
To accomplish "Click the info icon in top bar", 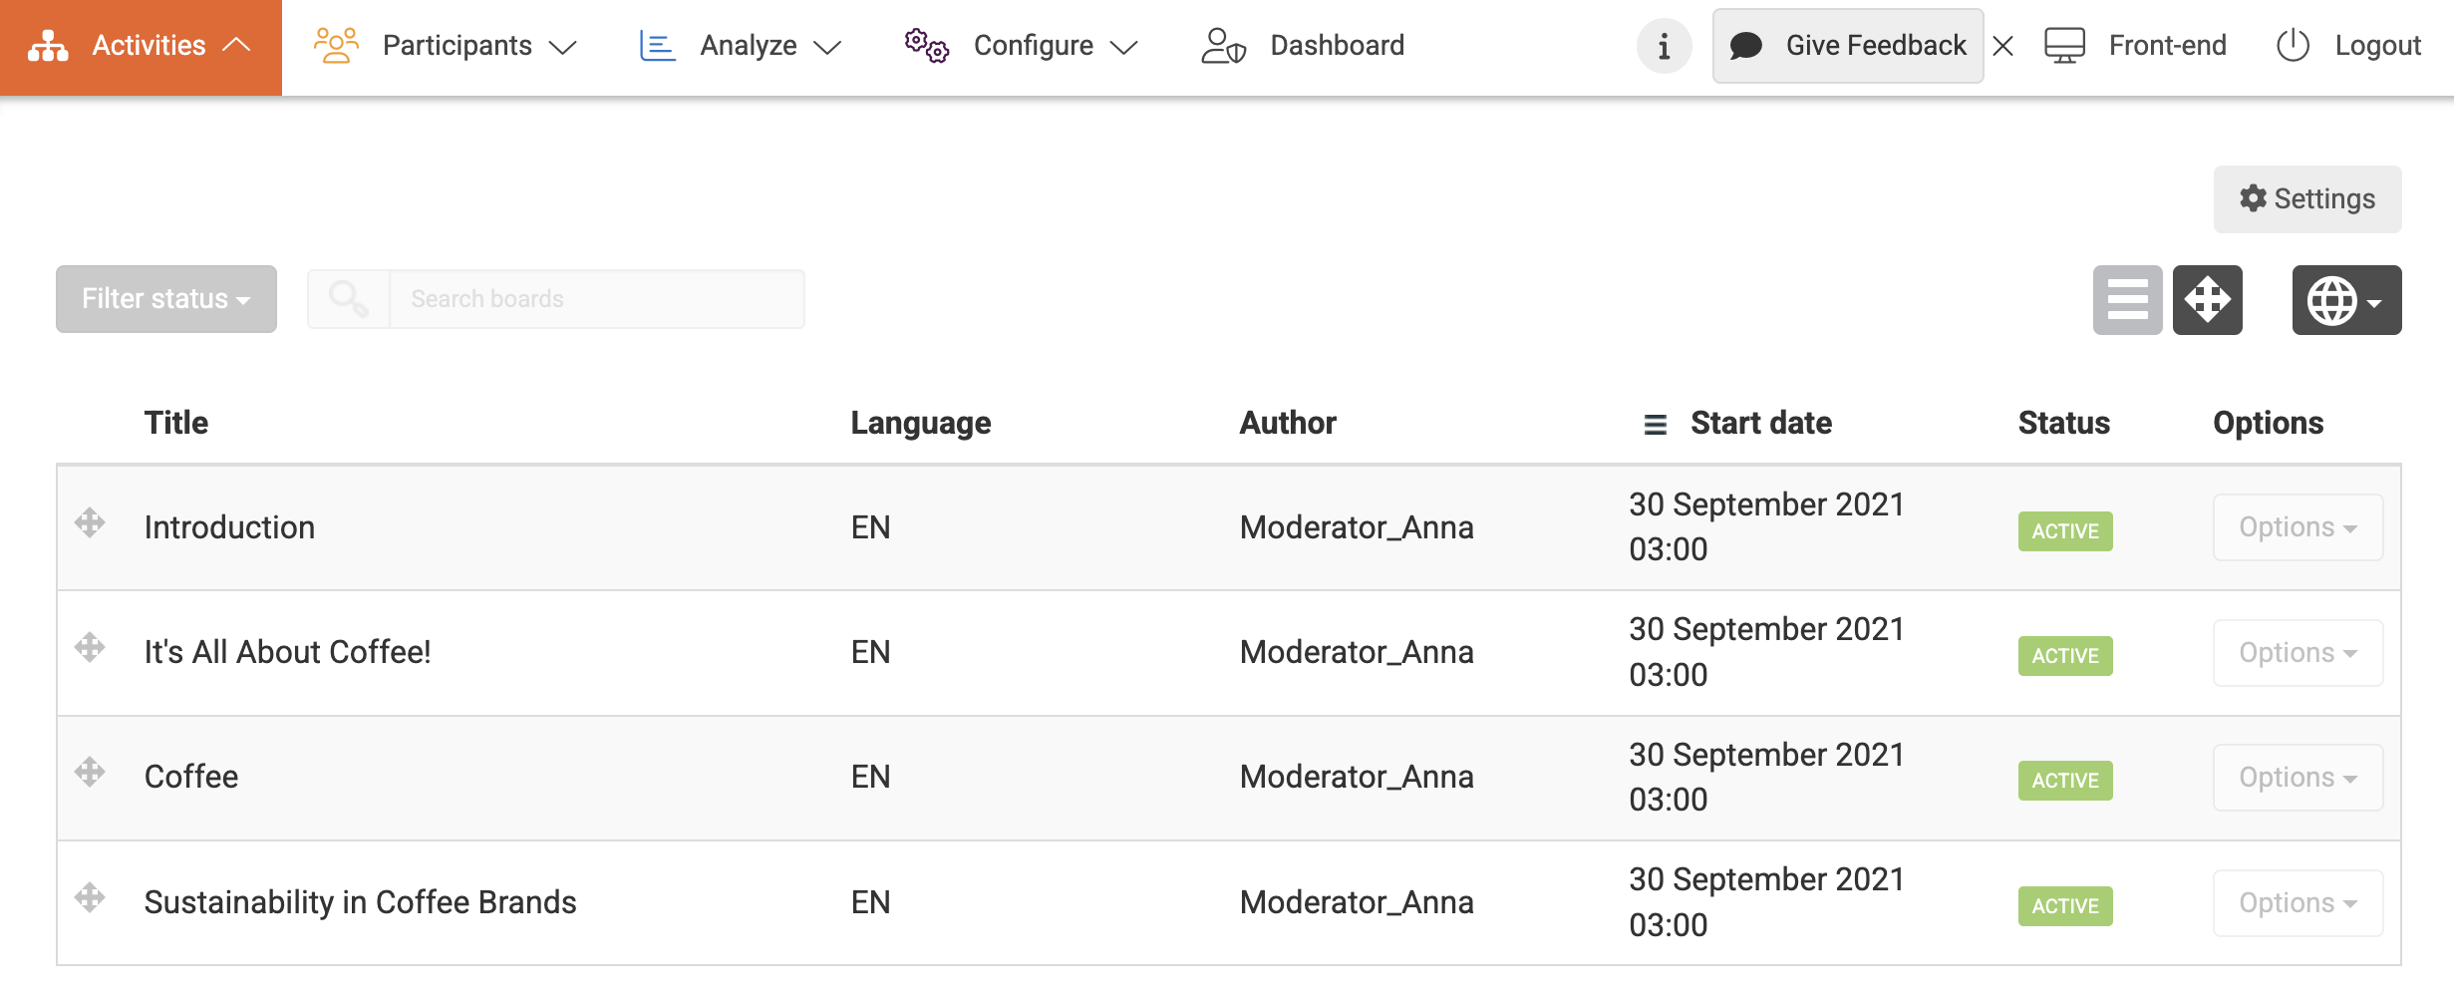I will tap(1664, 46).
